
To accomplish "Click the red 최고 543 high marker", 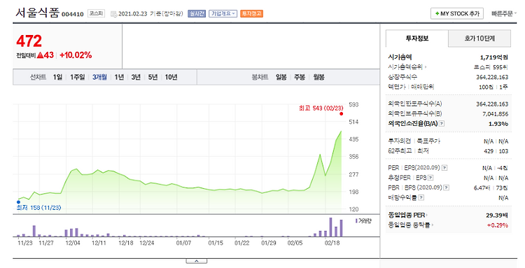I will coord(341,114).
